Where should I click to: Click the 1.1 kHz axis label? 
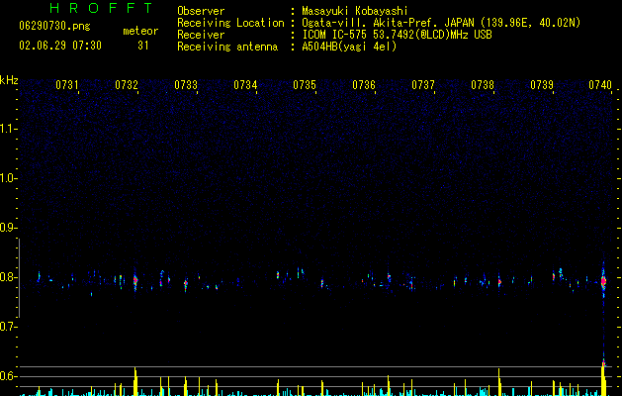click(x=8, y=129)
